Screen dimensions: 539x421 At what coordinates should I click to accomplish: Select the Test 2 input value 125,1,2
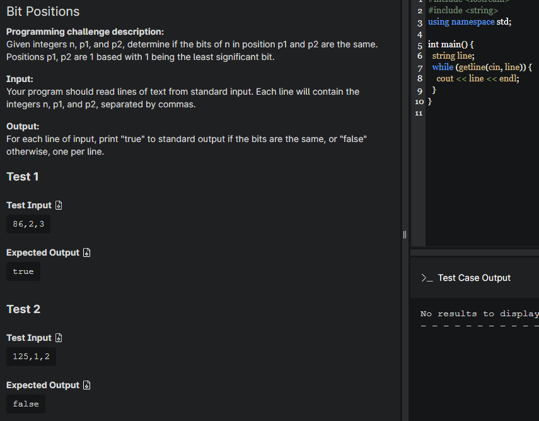(x=31, y=356)
